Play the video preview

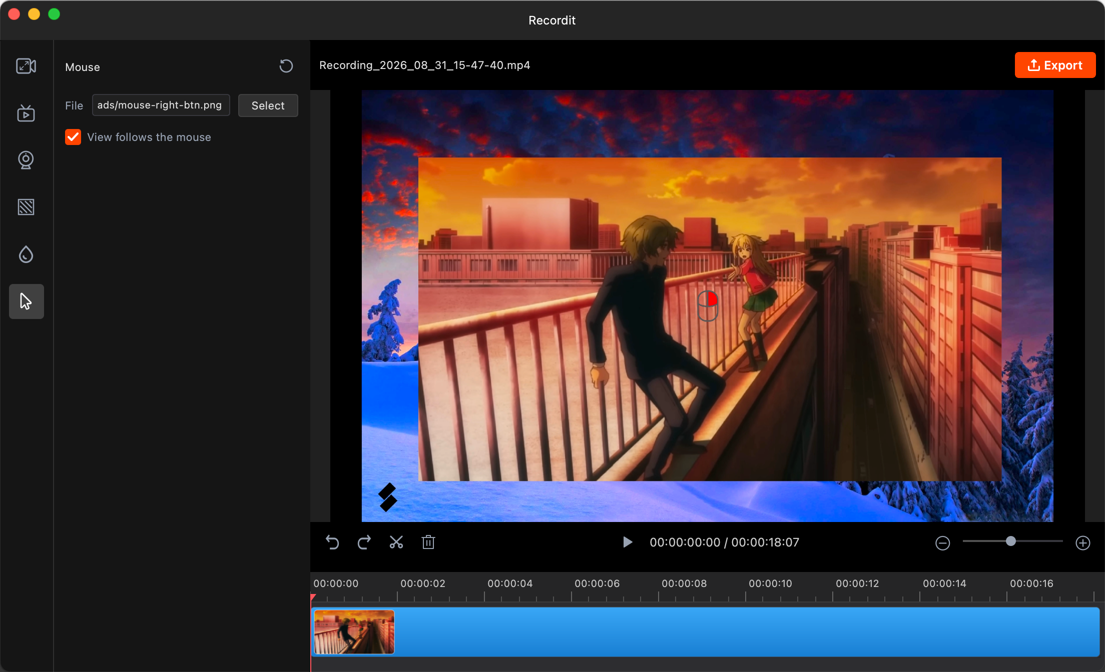(627, 542)
